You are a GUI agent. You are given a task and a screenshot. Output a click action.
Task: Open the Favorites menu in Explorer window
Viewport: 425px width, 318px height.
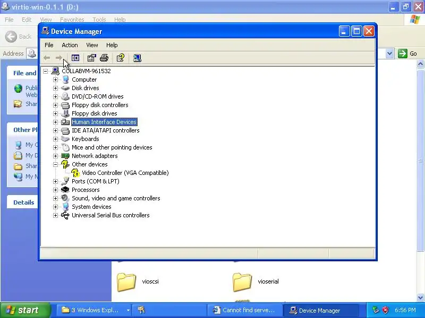(72, 20)
